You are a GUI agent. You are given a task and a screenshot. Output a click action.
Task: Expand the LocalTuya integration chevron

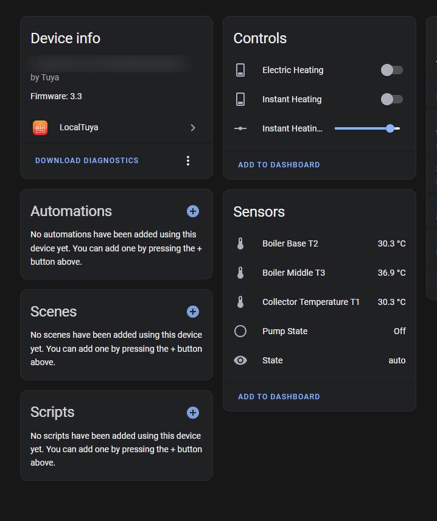coord(193,128)
